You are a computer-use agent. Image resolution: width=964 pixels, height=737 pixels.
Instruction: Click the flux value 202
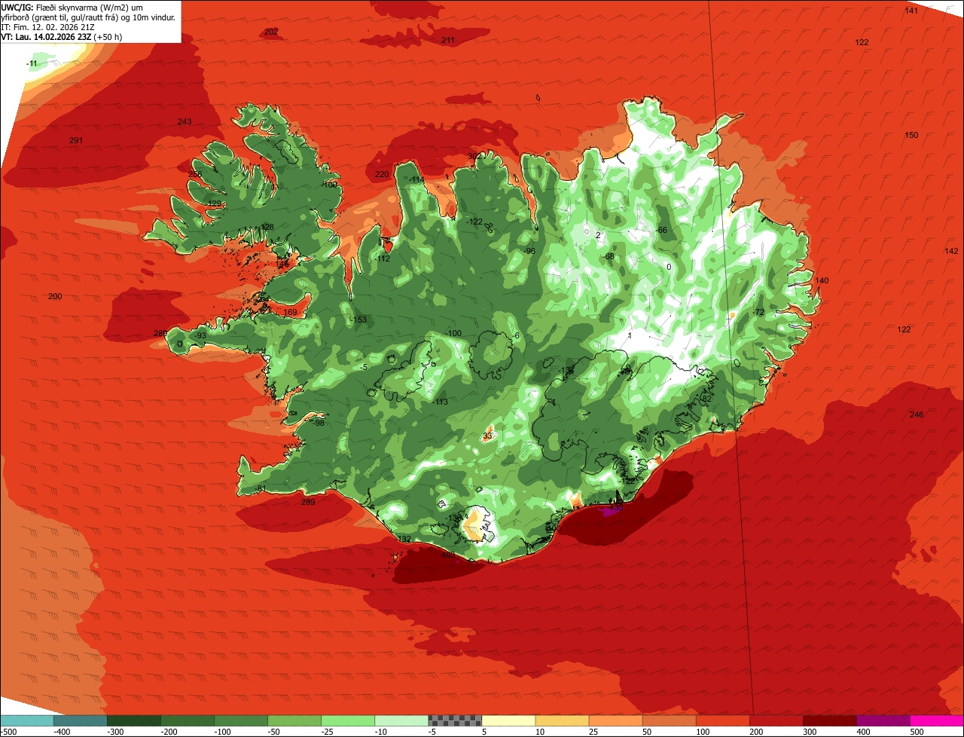coord(271,32)
